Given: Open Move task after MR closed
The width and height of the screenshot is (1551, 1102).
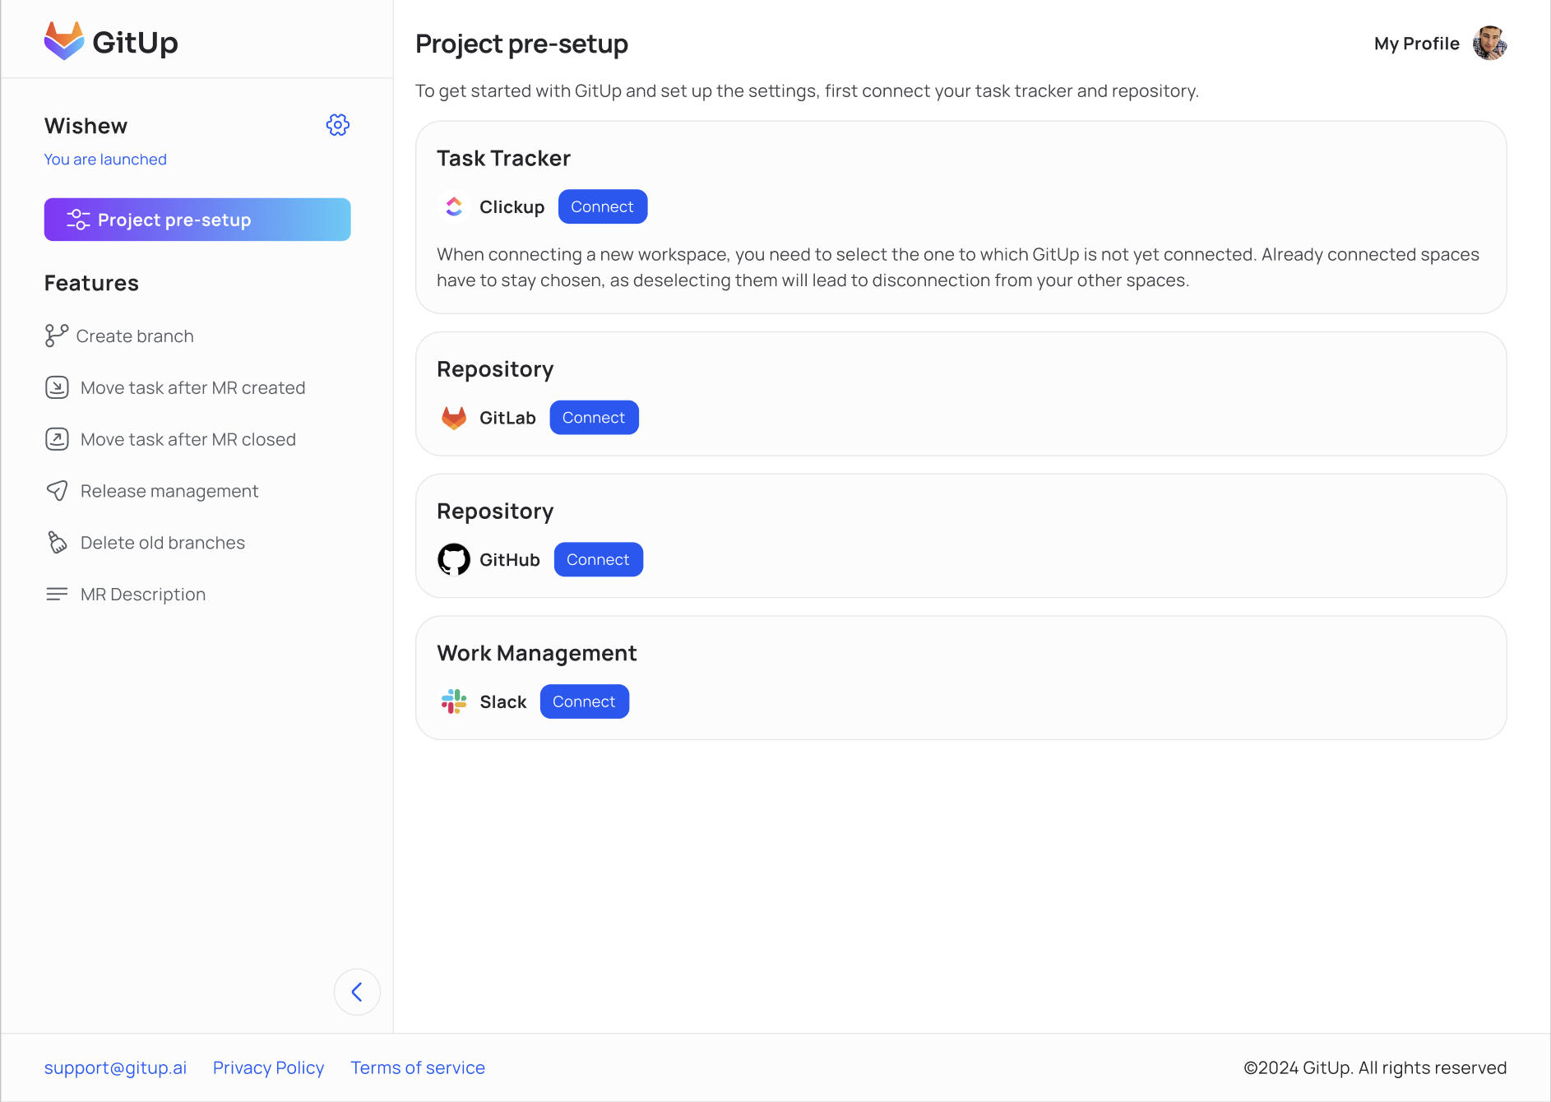Looking at the screenshot, I should point(188,440).
